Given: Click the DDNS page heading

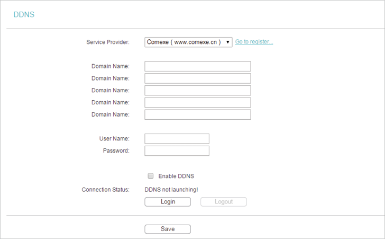Looking at the screenshot, I should (x=24, y=14).
